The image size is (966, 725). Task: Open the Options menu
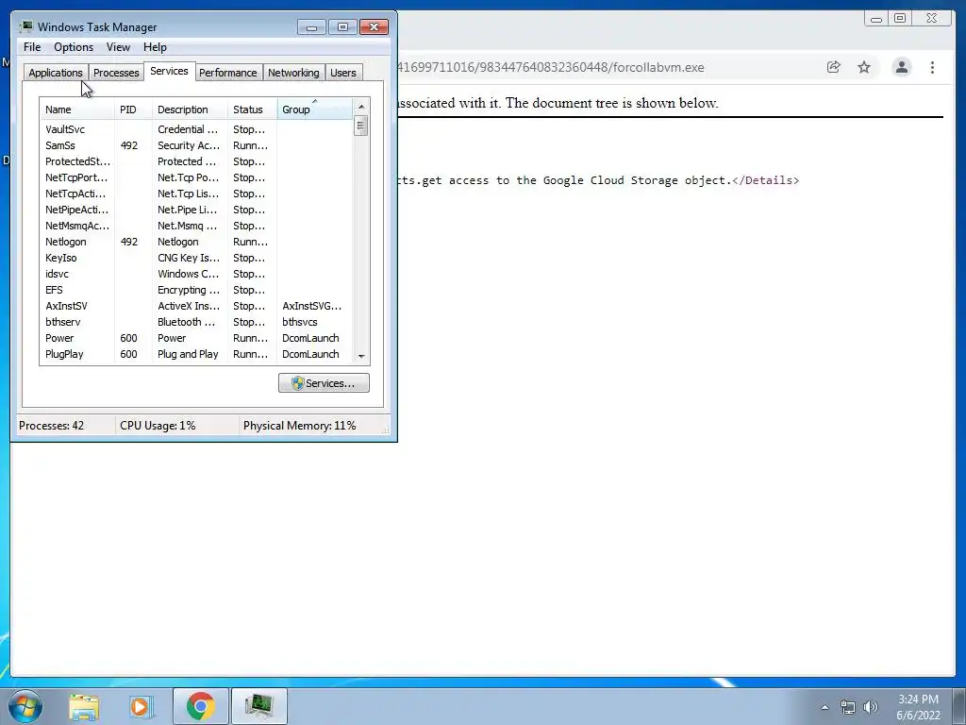click(74, 47)
